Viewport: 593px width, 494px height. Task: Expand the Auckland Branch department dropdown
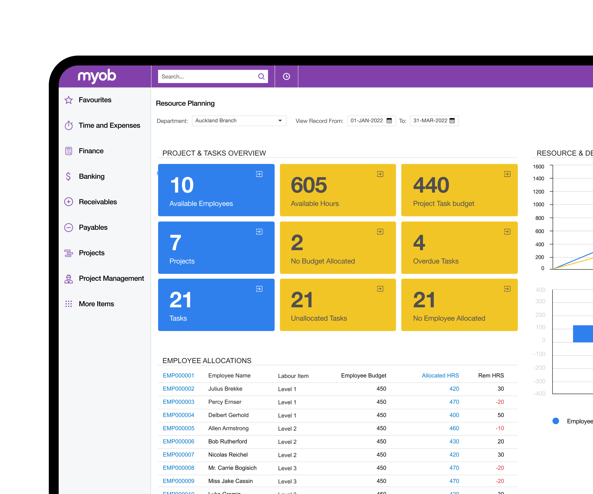[x=280, y=121]
